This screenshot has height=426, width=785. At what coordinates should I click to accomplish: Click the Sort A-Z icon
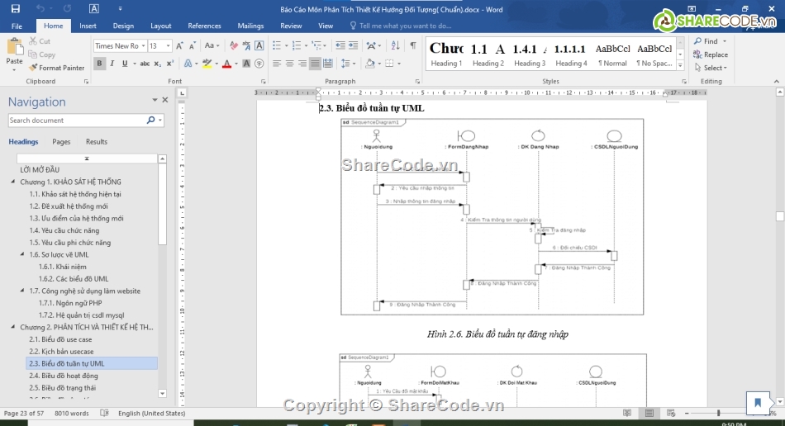395,46
